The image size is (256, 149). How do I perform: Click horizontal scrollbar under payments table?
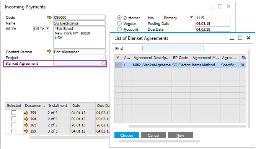click(69, 138)
